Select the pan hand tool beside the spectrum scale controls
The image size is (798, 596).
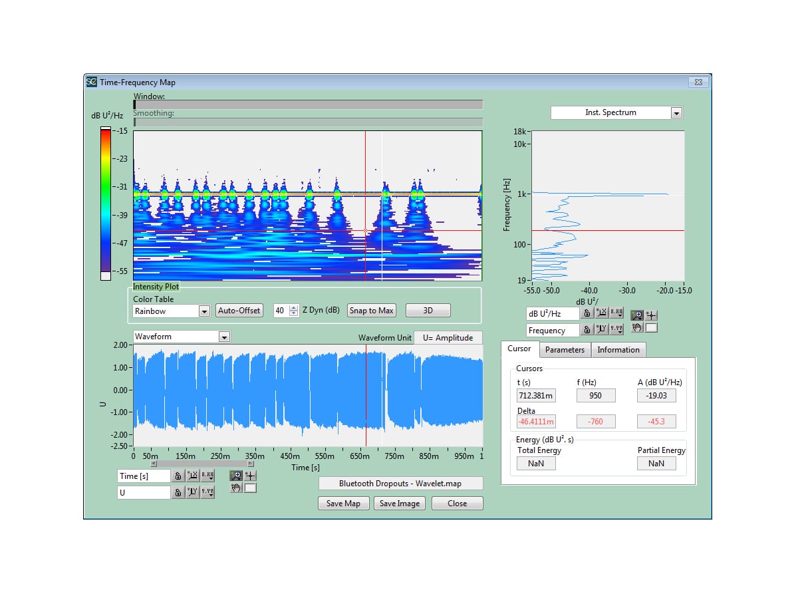click(x=636, y=327)
